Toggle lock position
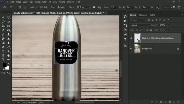The image size is (184, 104). (144, 30)
